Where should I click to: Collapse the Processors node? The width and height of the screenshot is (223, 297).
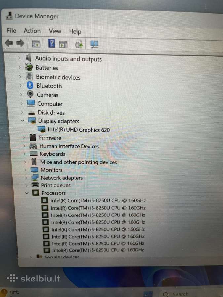27,193
